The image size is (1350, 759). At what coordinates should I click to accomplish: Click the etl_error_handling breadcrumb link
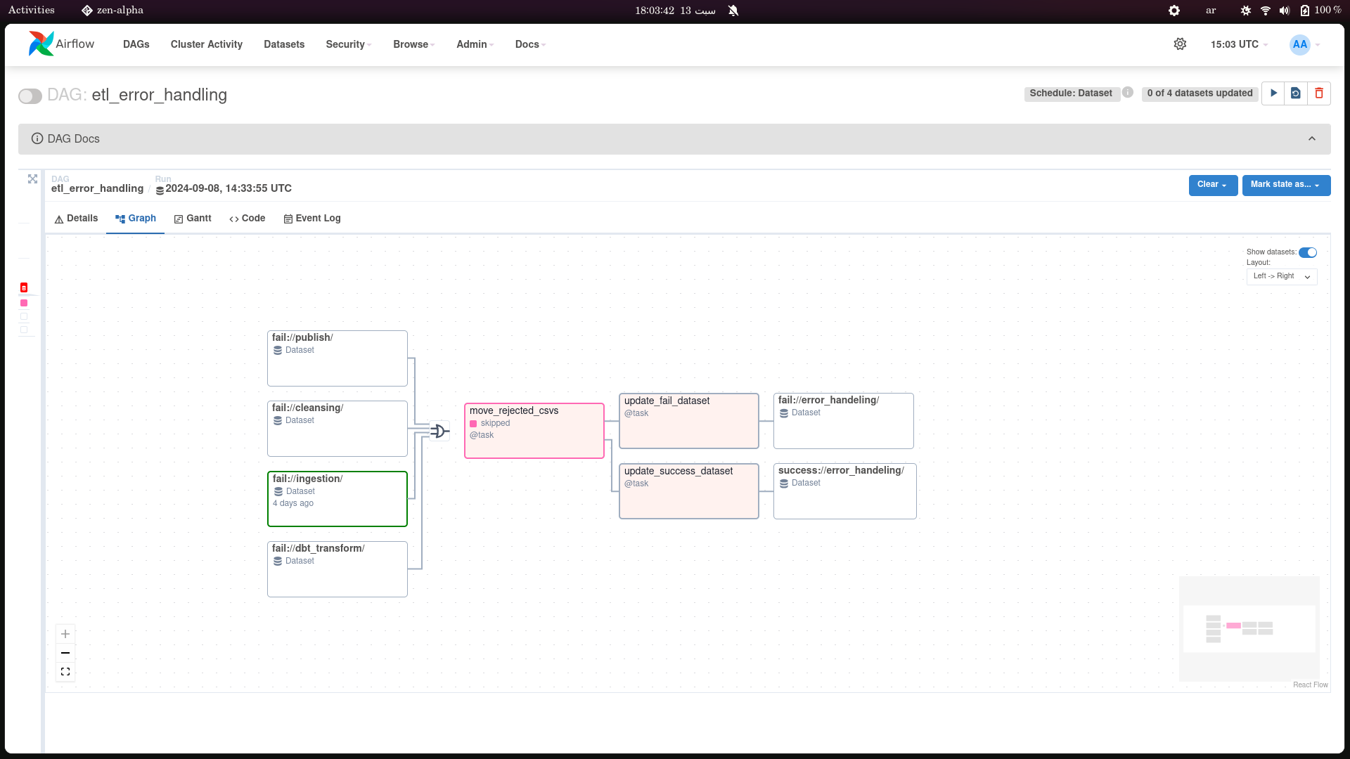[97, 188]
